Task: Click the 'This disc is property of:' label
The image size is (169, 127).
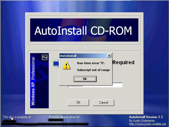Action: [x=17, y=117]
